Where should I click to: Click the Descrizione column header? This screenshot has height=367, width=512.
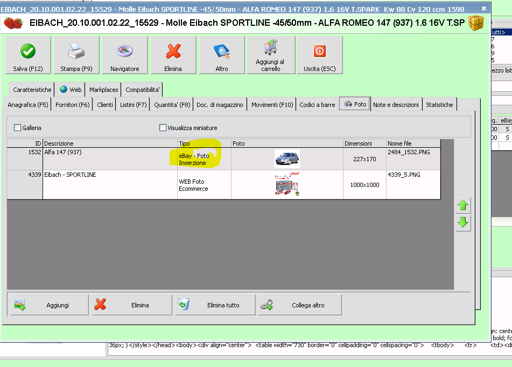(x=110, y=143)
